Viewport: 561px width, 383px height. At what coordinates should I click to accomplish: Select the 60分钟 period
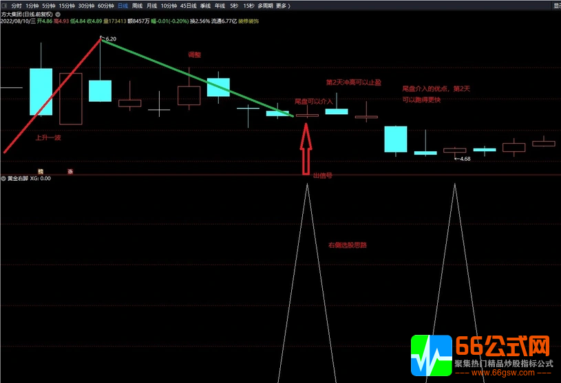[105, 6]
